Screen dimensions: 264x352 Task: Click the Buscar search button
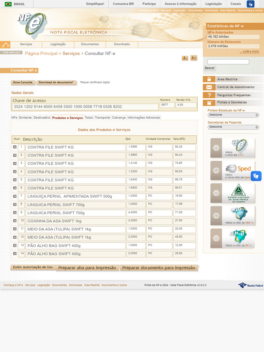click(x=209, y=68)
